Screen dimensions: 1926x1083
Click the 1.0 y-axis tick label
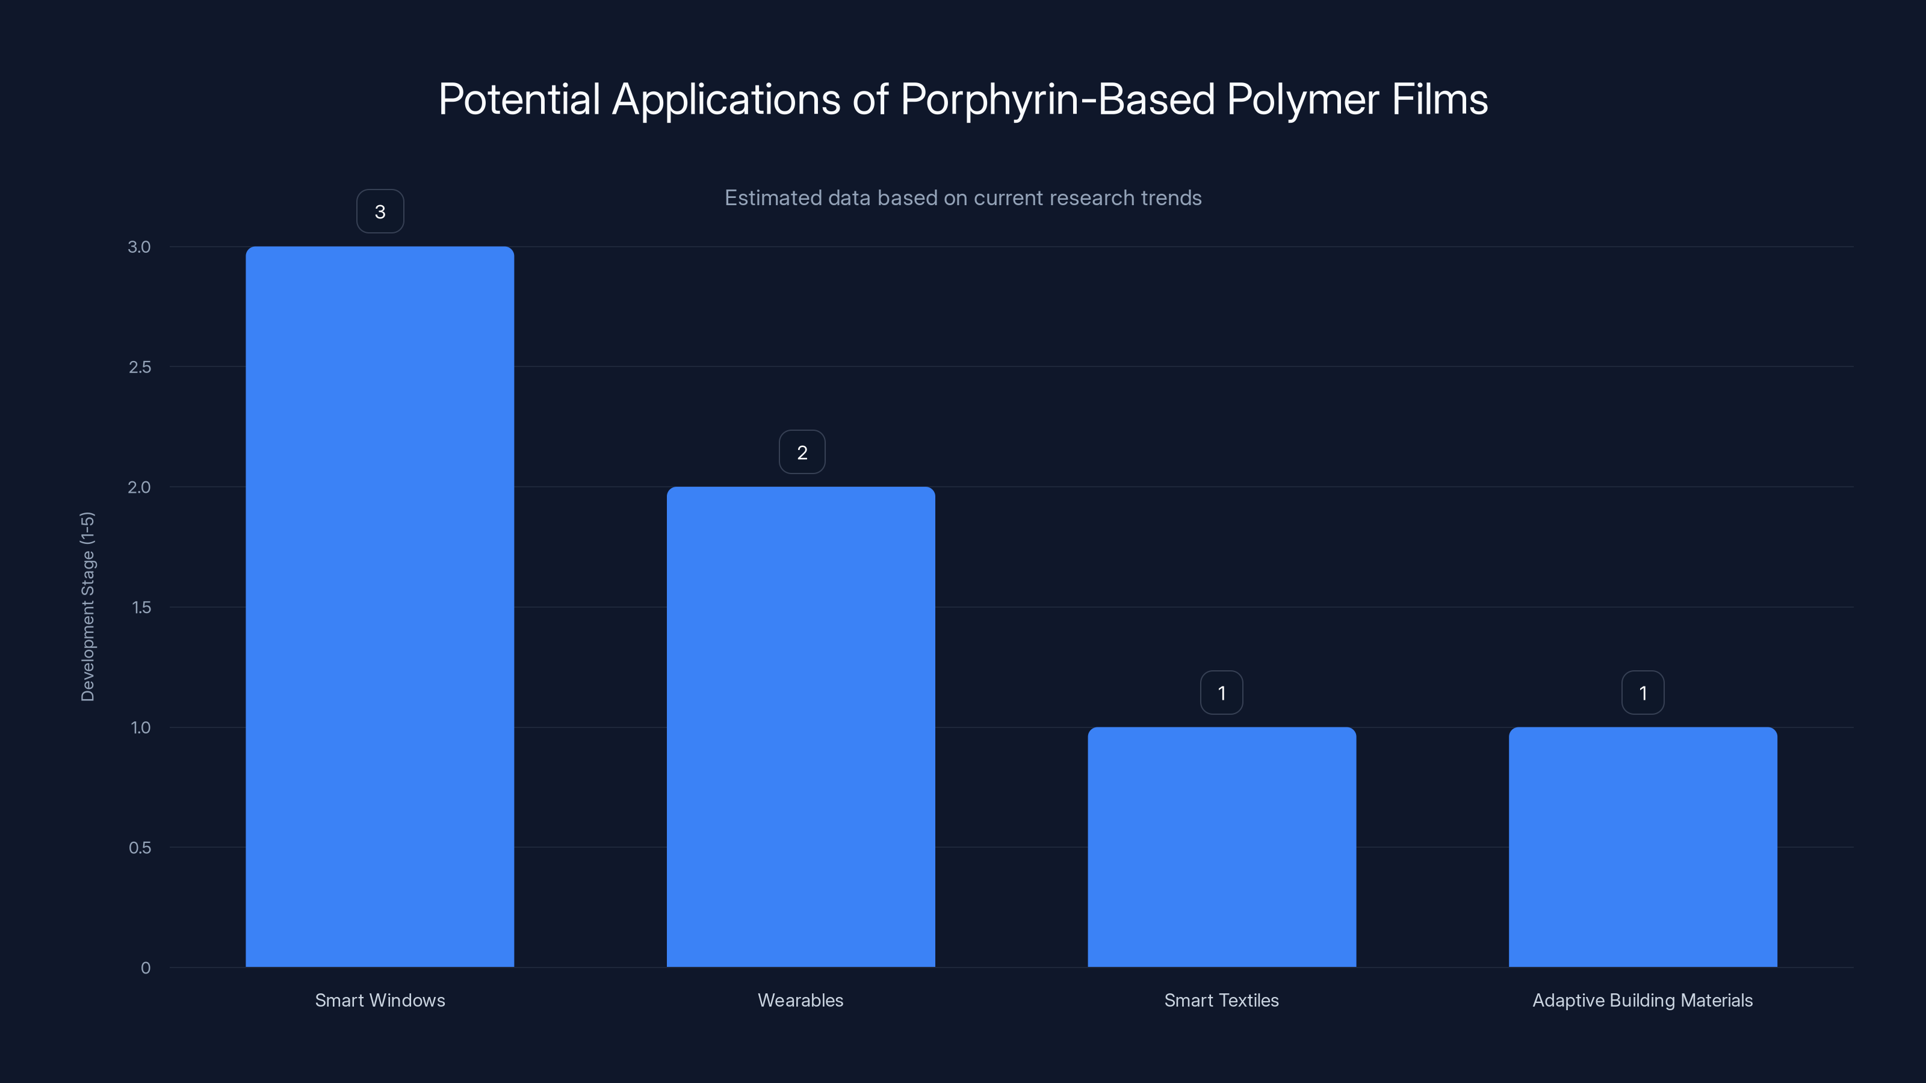click(141, 728)
